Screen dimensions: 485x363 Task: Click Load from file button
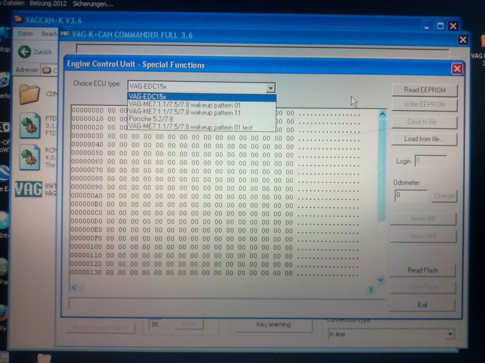coord(424,139)
